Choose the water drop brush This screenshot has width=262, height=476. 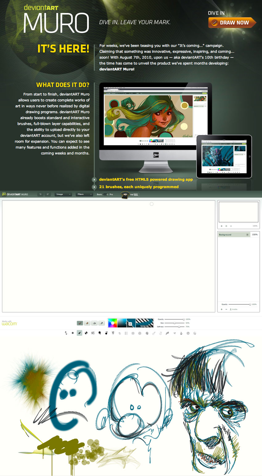[181, 333]
